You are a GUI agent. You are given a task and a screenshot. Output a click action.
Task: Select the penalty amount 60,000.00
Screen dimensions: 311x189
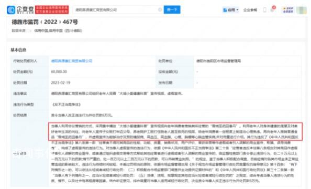(59, 72)
